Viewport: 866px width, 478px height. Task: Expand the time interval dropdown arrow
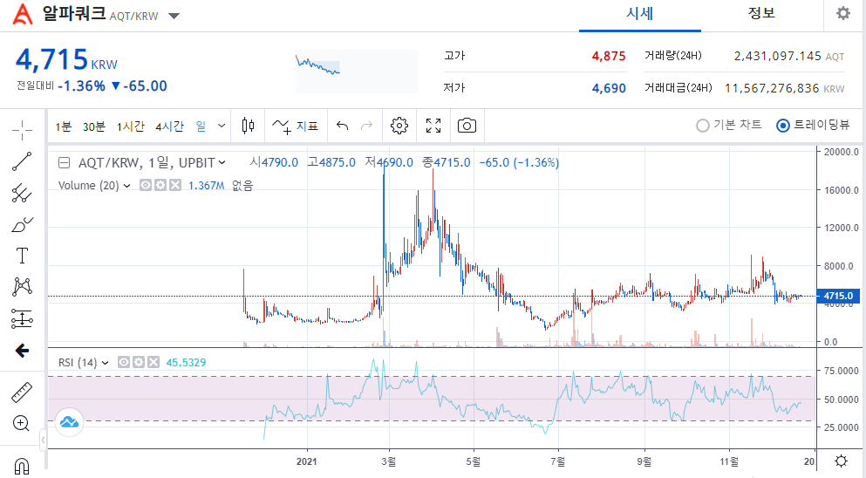click(x=222, y=126)
